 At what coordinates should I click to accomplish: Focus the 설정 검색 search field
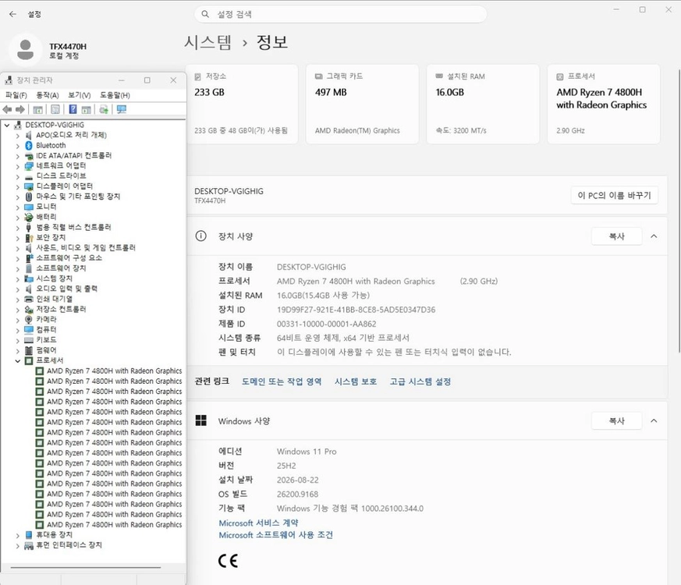click(340, 14)
